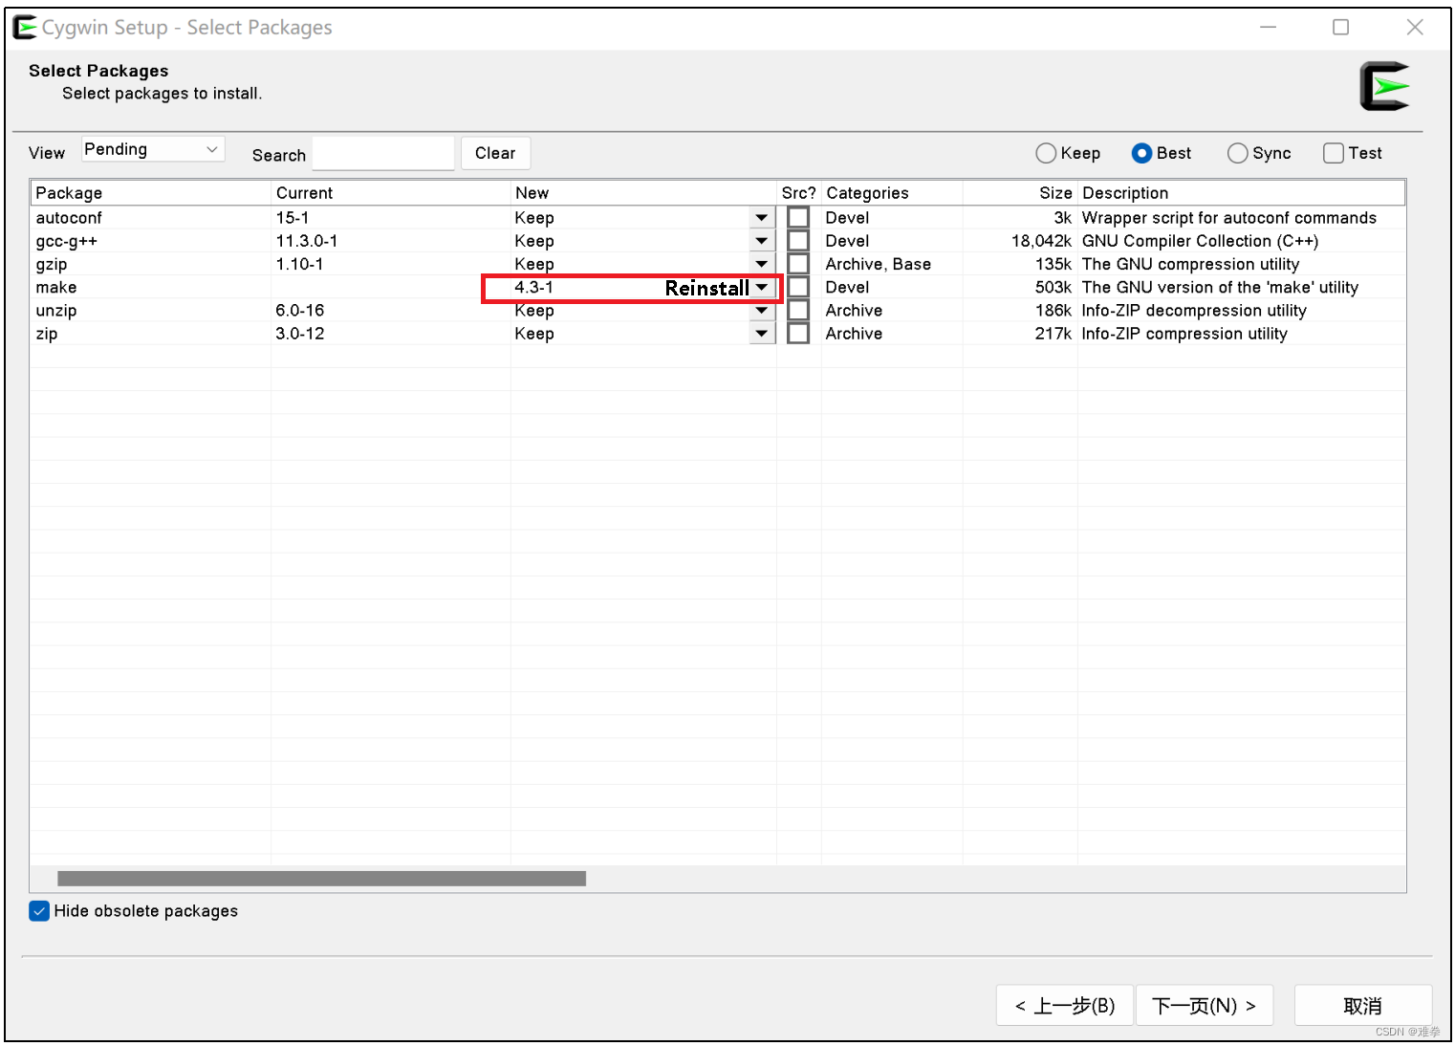This screenshot has height=1046, width=1455.
Task: Open the gzip New version dropdown
Action: pyautogui.click(x=762, y=264)
